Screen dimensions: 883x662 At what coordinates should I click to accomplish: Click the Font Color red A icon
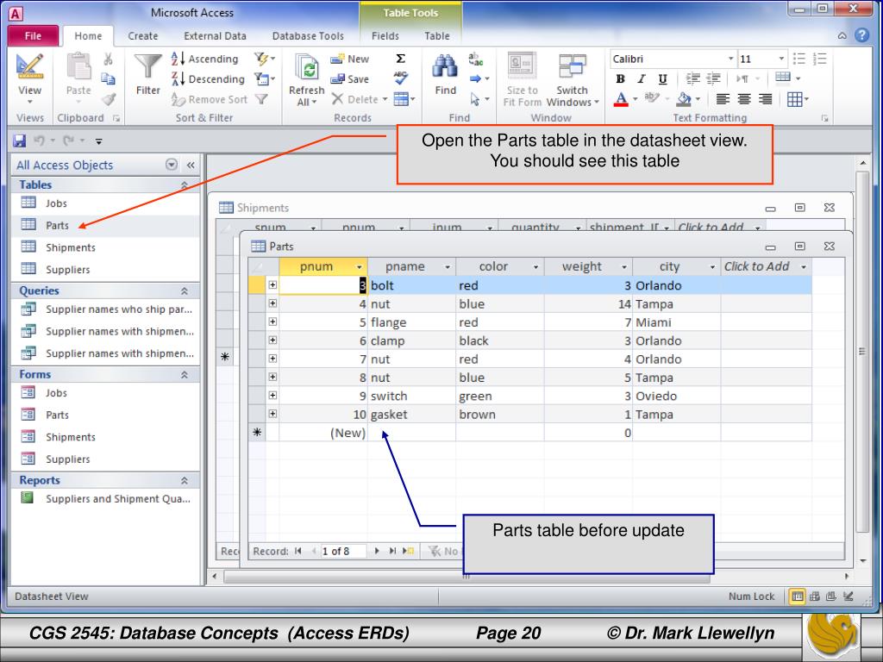click(x=621, y=99)
